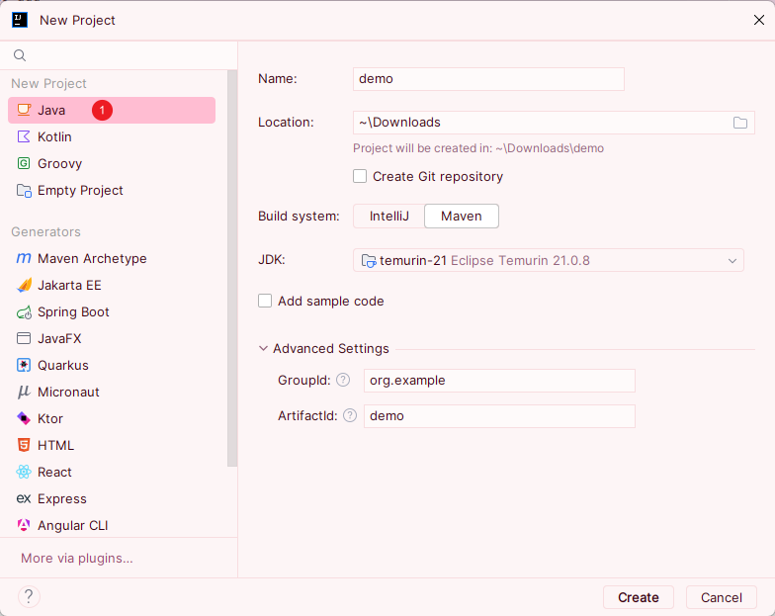
Task: Choose the Jakarta EE generator
Action: pyautogui.click(x=112, y=285)
